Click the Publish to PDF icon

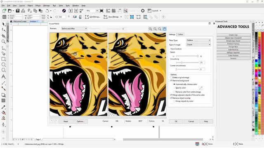pos(82,11)
